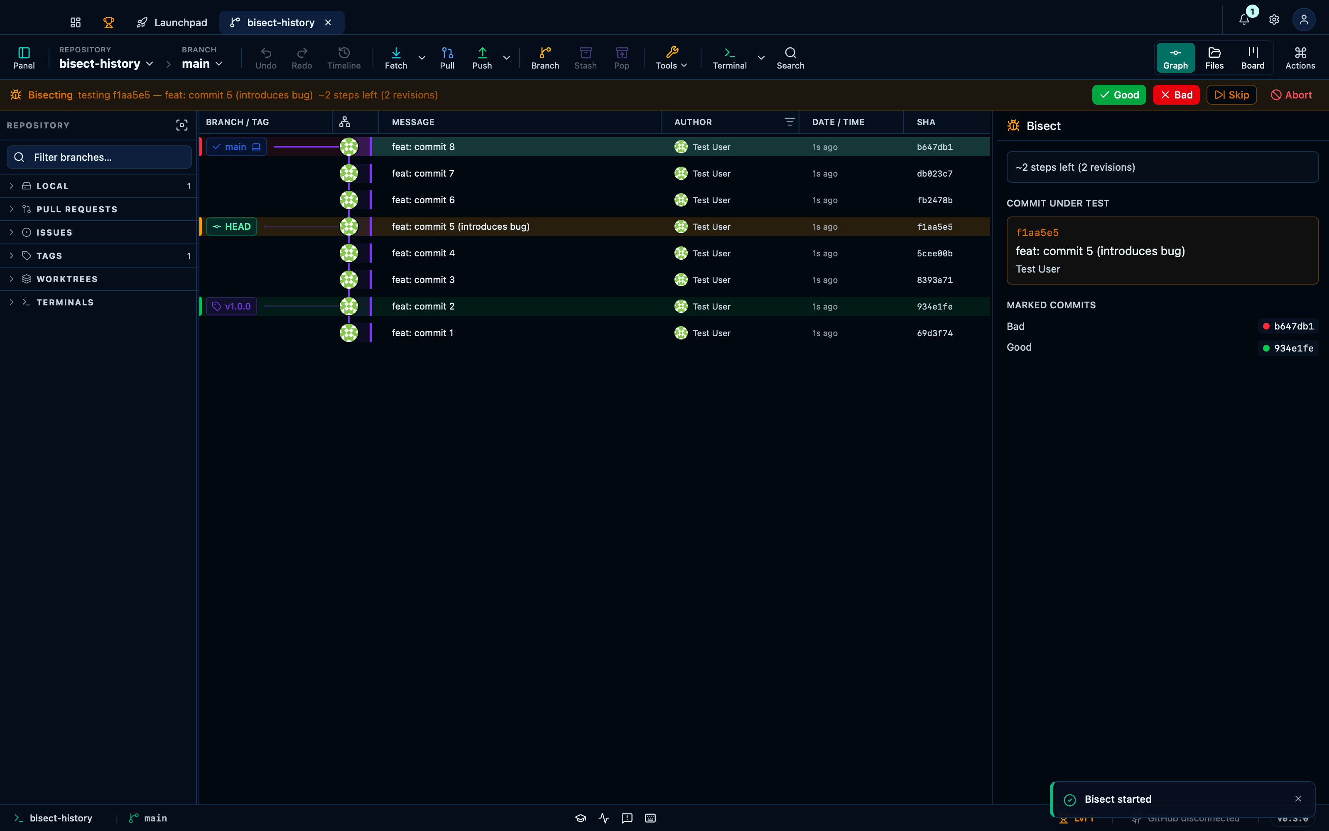Viewport: 1329px width, 831px height.
Task: Create a branch using the Branch icon
Action: pos(545,58)
